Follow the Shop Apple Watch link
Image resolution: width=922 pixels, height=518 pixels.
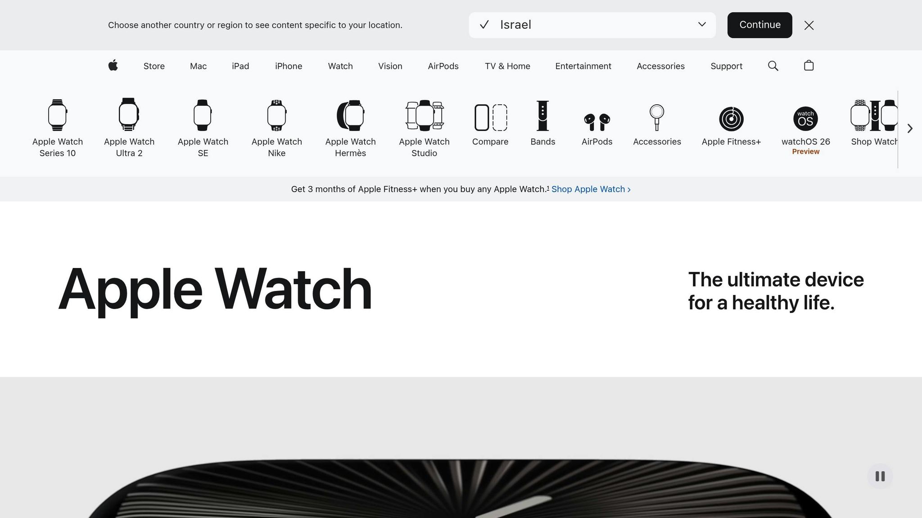(591, 189)
